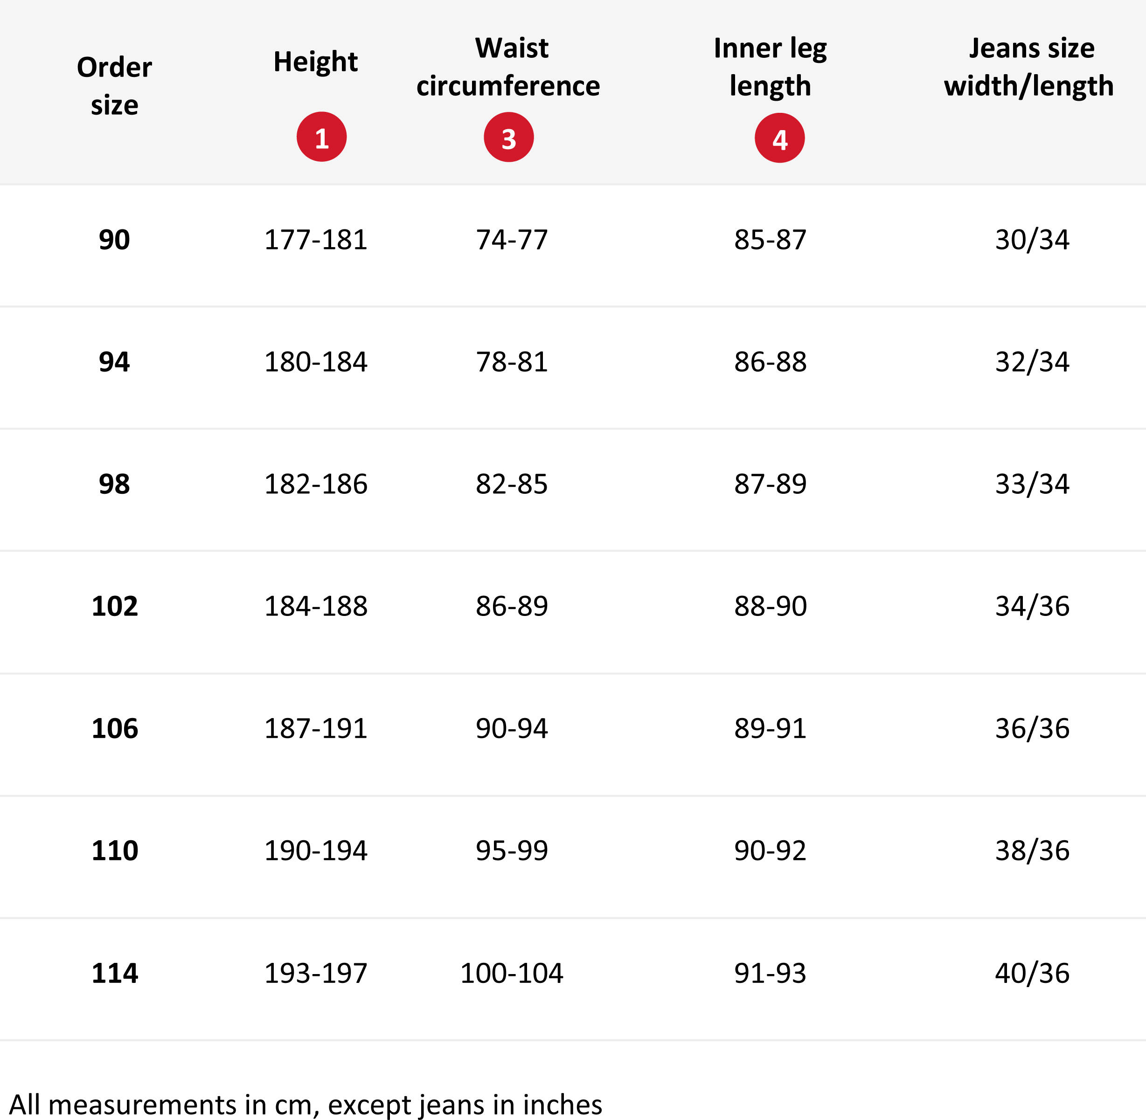Click the Jeans size width/length header
The width and height of the screenshot is (1146, 1120).
click(x=1029, y=67)
